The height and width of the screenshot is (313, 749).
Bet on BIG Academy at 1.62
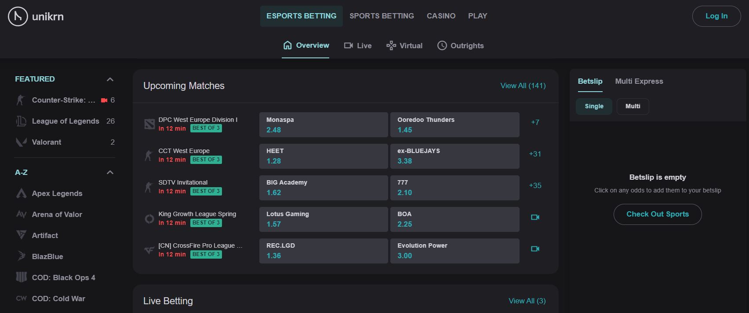(324, 188)
